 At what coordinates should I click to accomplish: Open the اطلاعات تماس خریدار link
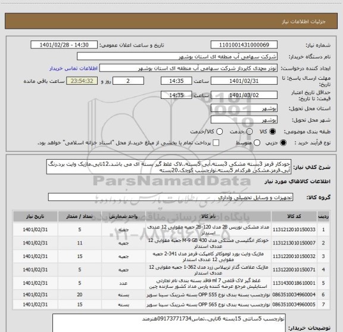[x=73, y=69]
